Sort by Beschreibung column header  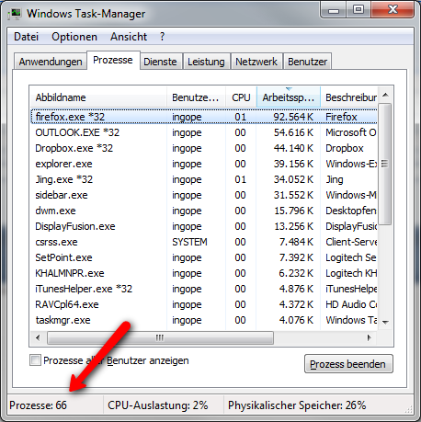(349, 97)
